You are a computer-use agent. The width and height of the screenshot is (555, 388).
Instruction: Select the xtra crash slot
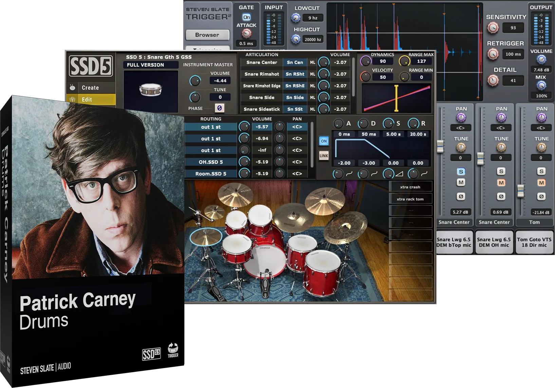click(410, 187)
